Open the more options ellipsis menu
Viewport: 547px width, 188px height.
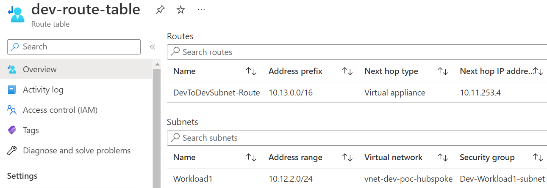[x=201, y=9]
